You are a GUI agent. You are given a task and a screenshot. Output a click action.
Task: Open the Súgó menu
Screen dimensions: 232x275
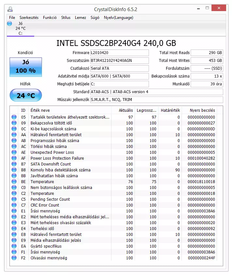tap(95, 18)
